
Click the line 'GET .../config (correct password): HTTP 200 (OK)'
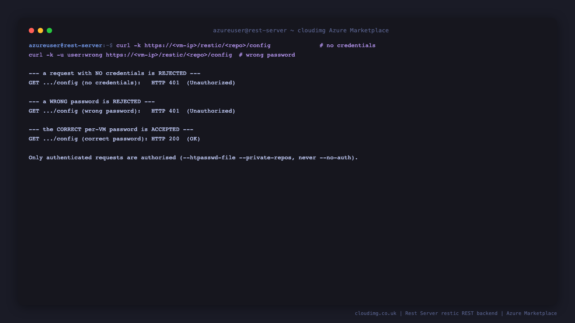click(x=115, y=139)
